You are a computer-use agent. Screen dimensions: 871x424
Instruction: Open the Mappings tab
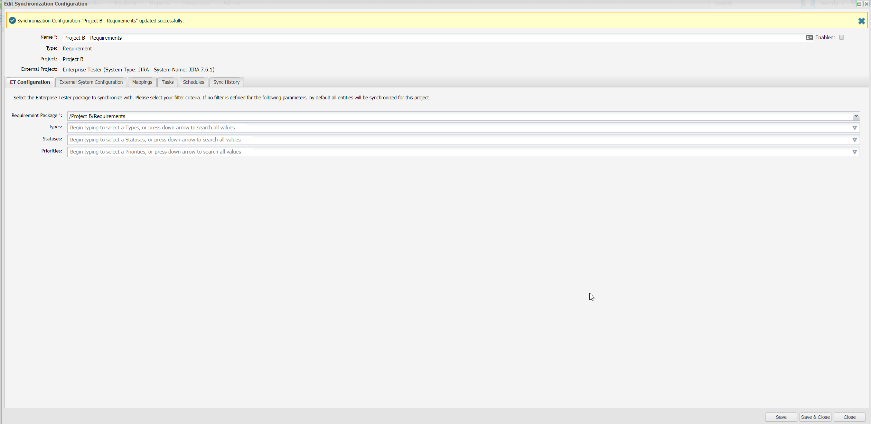coord(142,82)
